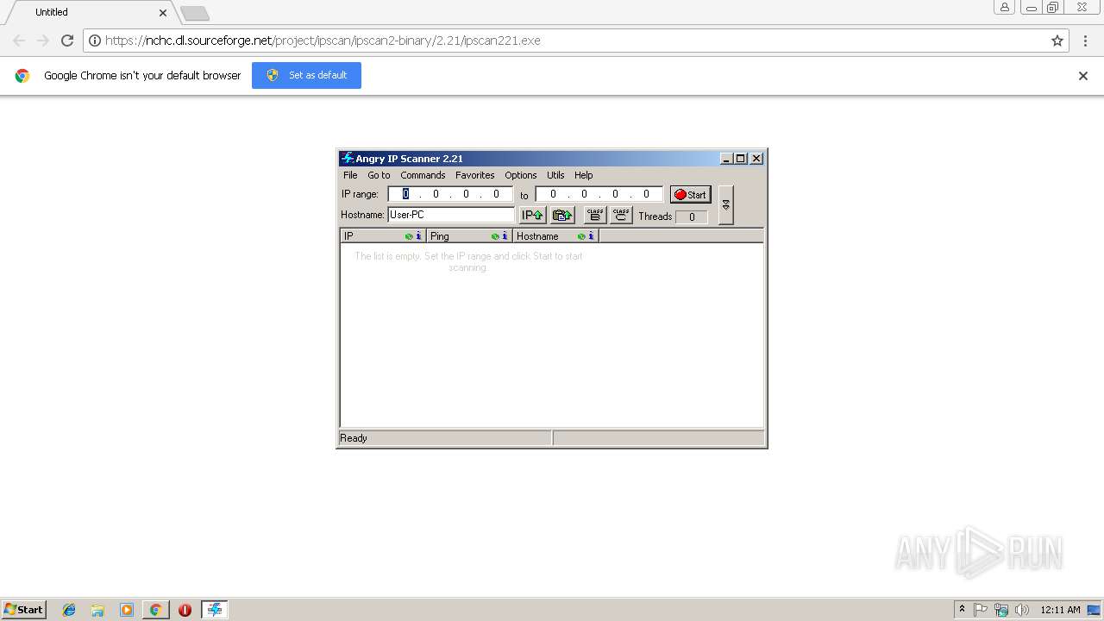
Task: Show hidden tray icons arrow
Action: click(x=962, y=610)
